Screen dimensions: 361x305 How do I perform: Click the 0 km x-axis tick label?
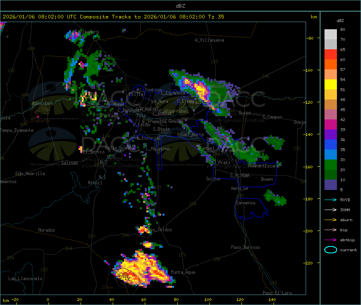(x=48, y=299)
